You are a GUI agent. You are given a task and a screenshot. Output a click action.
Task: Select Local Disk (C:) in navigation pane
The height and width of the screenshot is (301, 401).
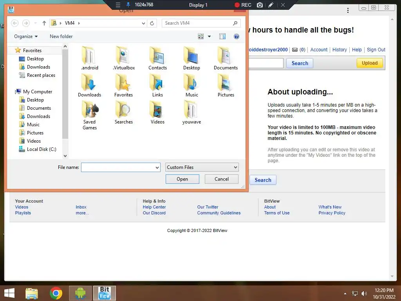tap(42, 149)
